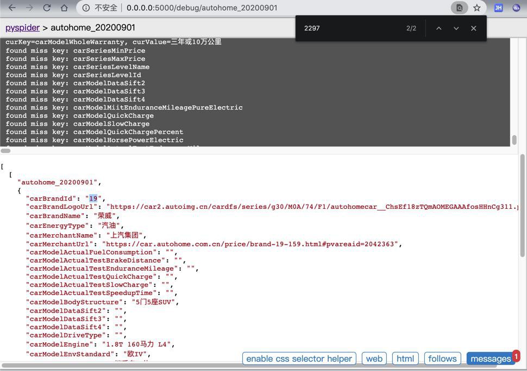Select log line 'found miss key: carSeriesLevelName'

(77, 67)
